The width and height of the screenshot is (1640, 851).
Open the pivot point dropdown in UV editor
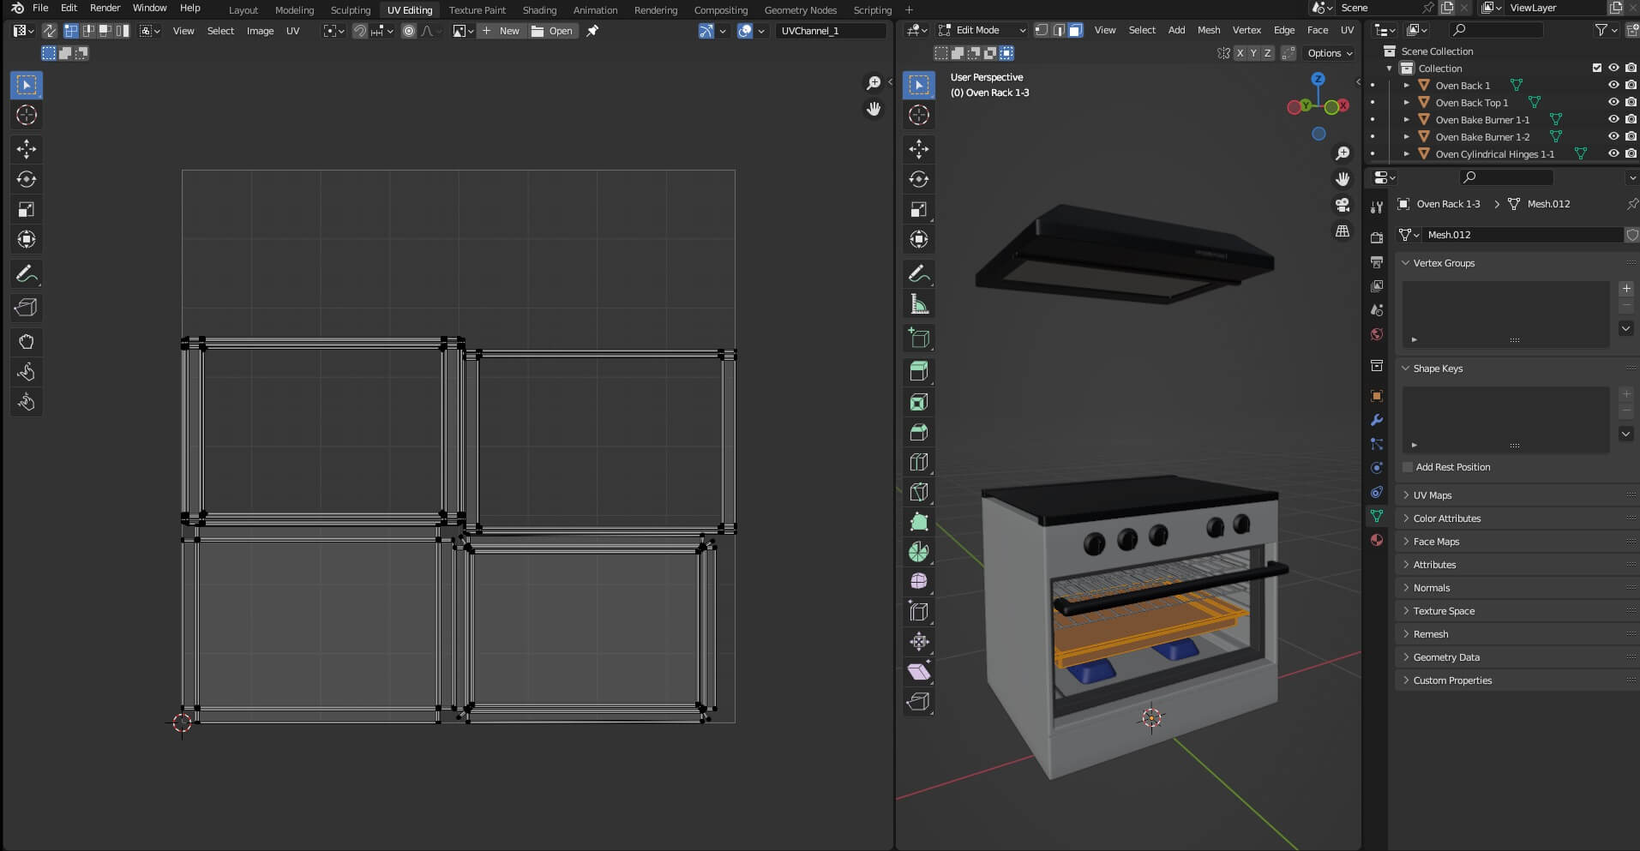click(333, 31)
